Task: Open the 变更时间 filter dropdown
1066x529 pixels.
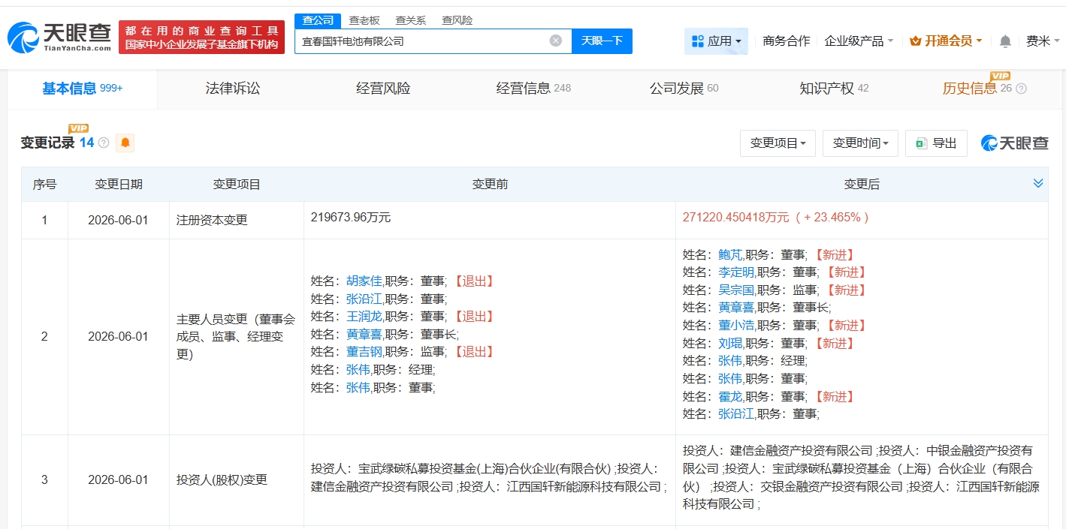Action: click(860, 143)
